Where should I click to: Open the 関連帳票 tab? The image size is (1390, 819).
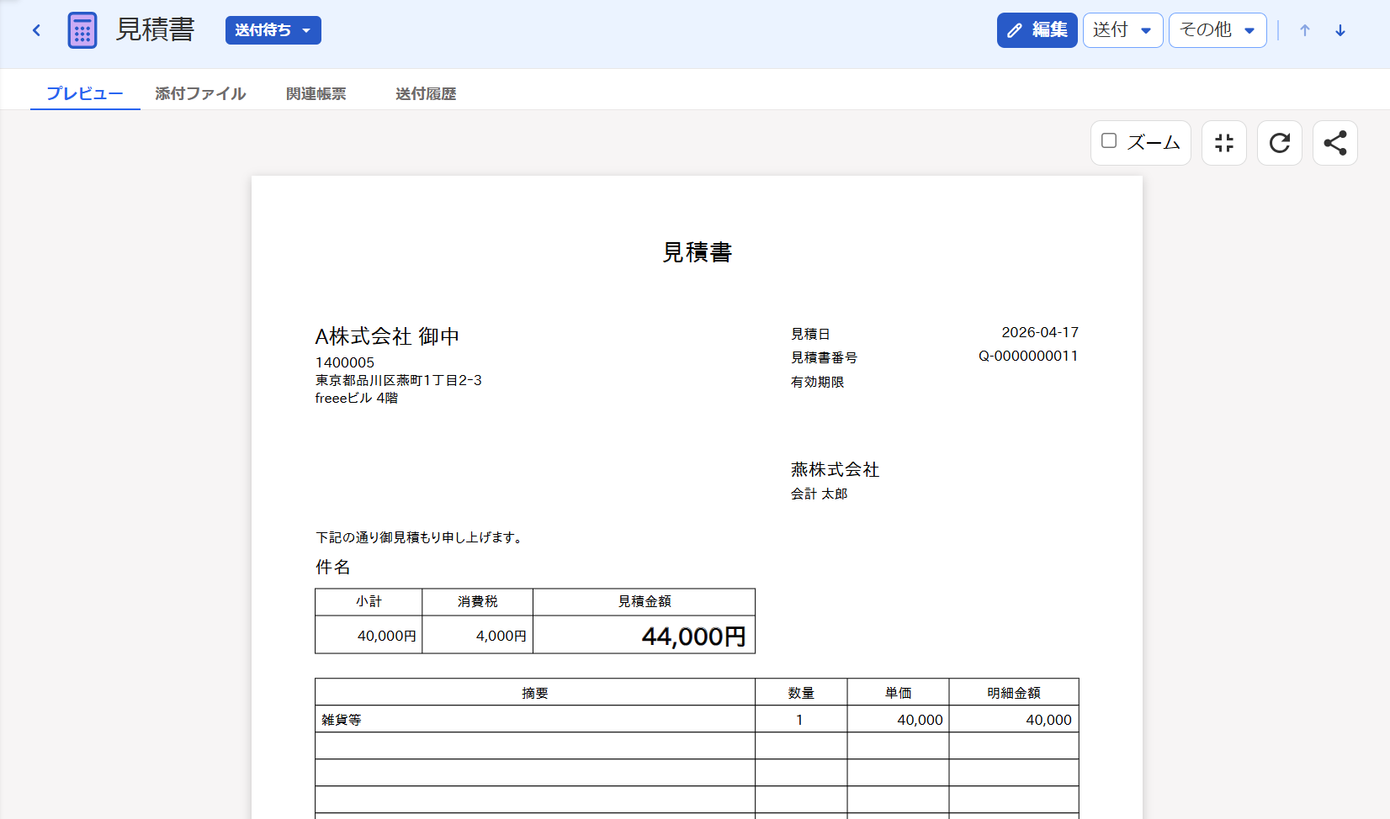(316, 93)
